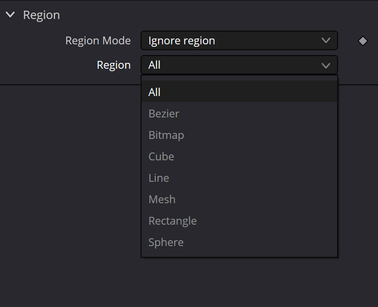This screenshot has height=307, width=378.
Task: Choose Bezier region option
Action: [239, 114]
